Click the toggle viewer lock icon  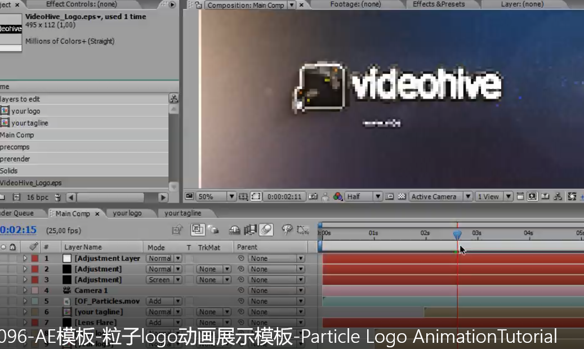199,5
